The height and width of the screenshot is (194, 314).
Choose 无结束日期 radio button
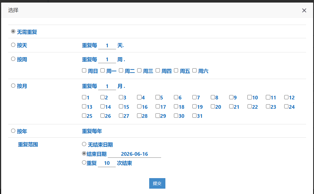[x=84, y=144]
